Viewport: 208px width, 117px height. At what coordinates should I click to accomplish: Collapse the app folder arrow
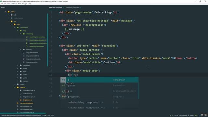pos(11,24)
